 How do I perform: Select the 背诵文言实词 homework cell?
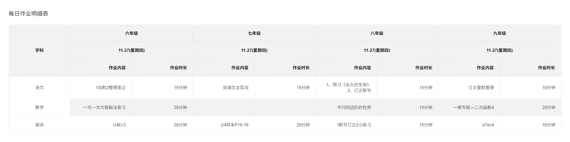[x=235, y=88]
